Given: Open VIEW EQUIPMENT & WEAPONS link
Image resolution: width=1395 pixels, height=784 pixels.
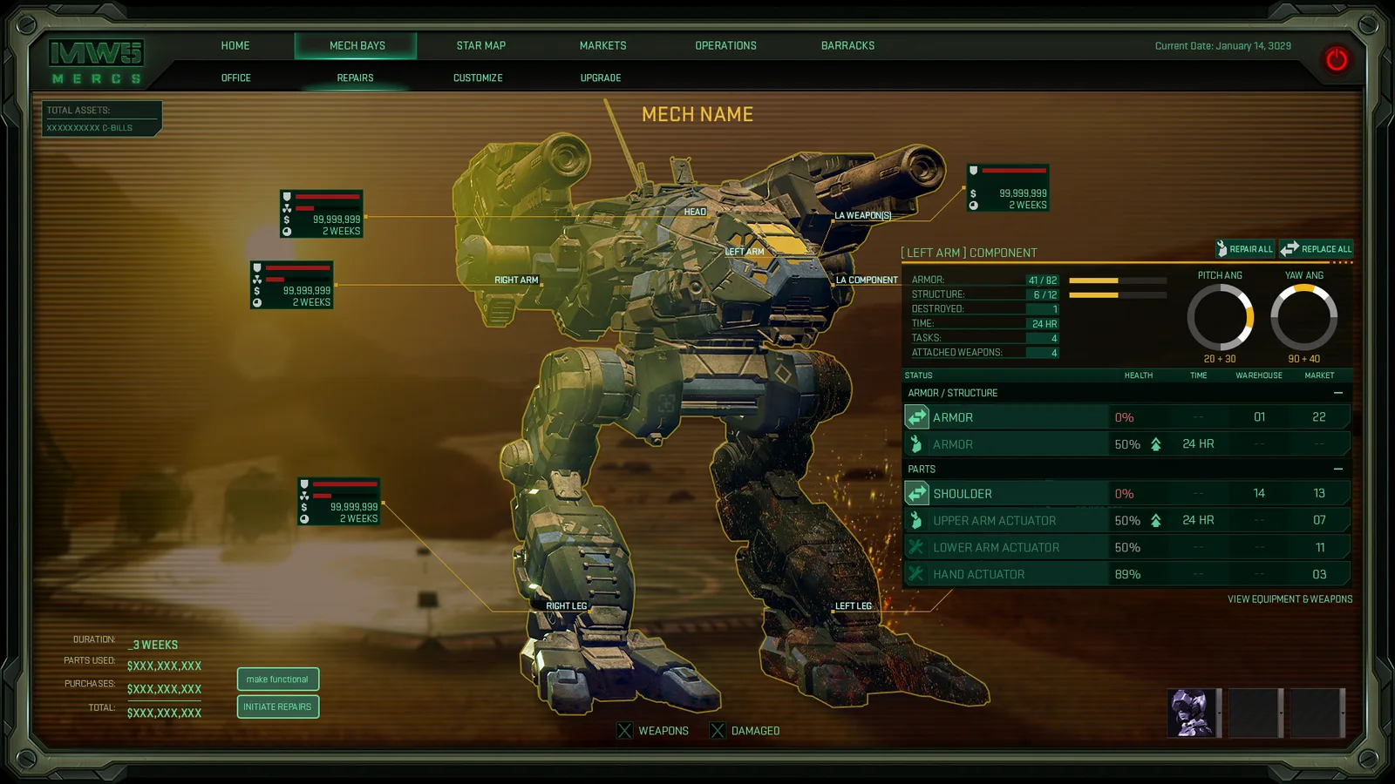Looking at the screenshot, I should tap(1290, 599).
